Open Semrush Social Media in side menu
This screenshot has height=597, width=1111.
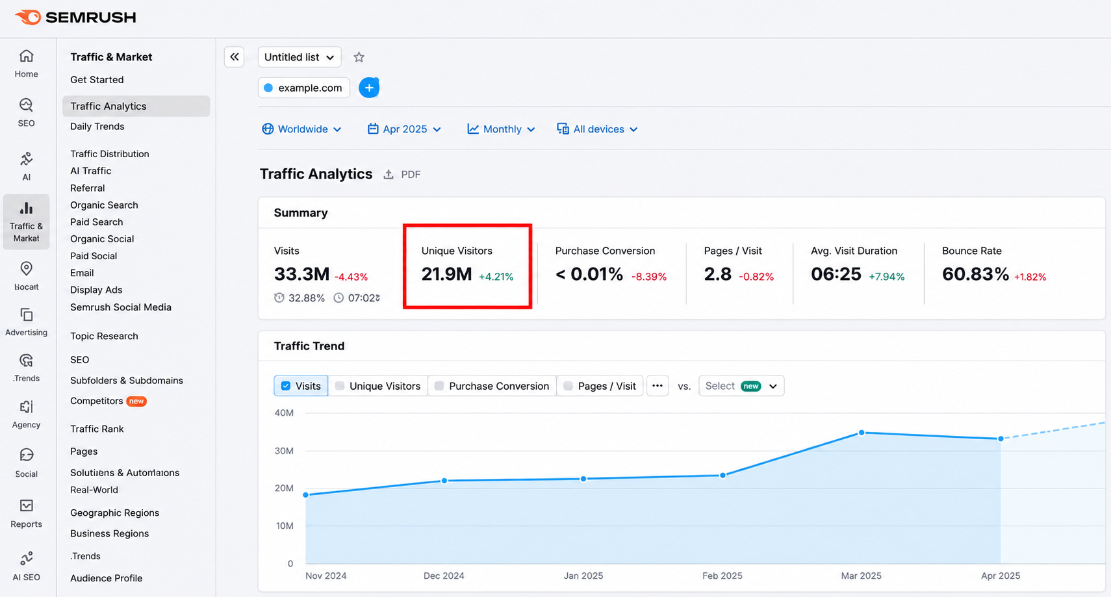[x=121, y=307]
